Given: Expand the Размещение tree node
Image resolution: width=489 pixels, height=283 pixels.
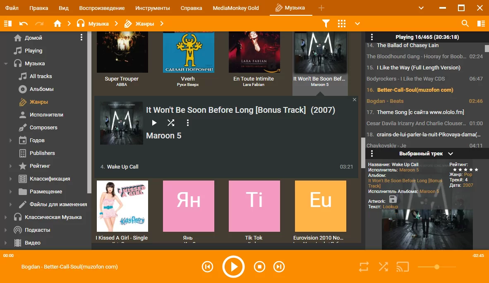Looking at the screenshot, I should (x=11, y=191).
